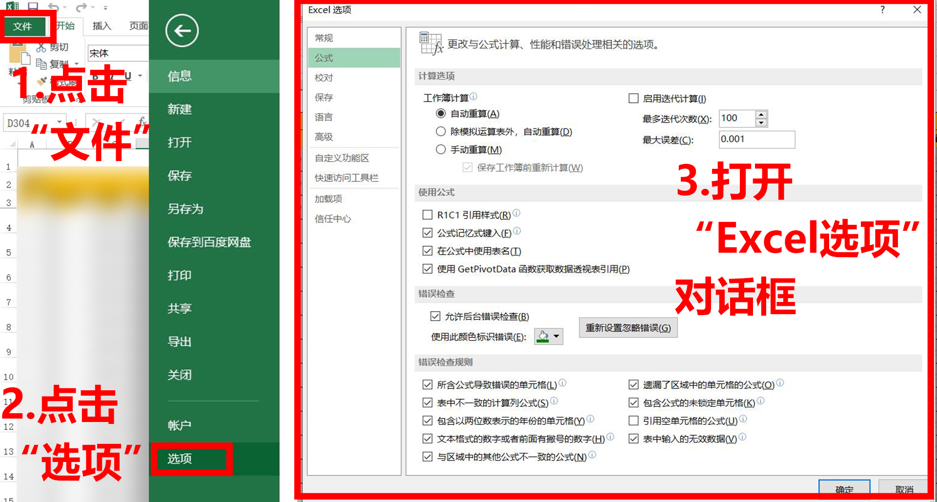Click info icon beside 引用空单元格的公式
The height and width of the screenshot is (502, 937).
[x=743, y=419]
